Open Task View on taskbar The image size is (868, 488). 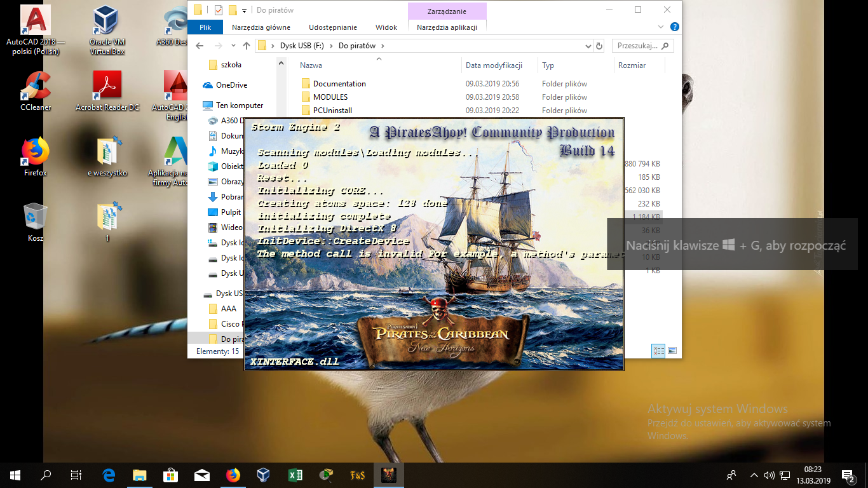(76, 475)
